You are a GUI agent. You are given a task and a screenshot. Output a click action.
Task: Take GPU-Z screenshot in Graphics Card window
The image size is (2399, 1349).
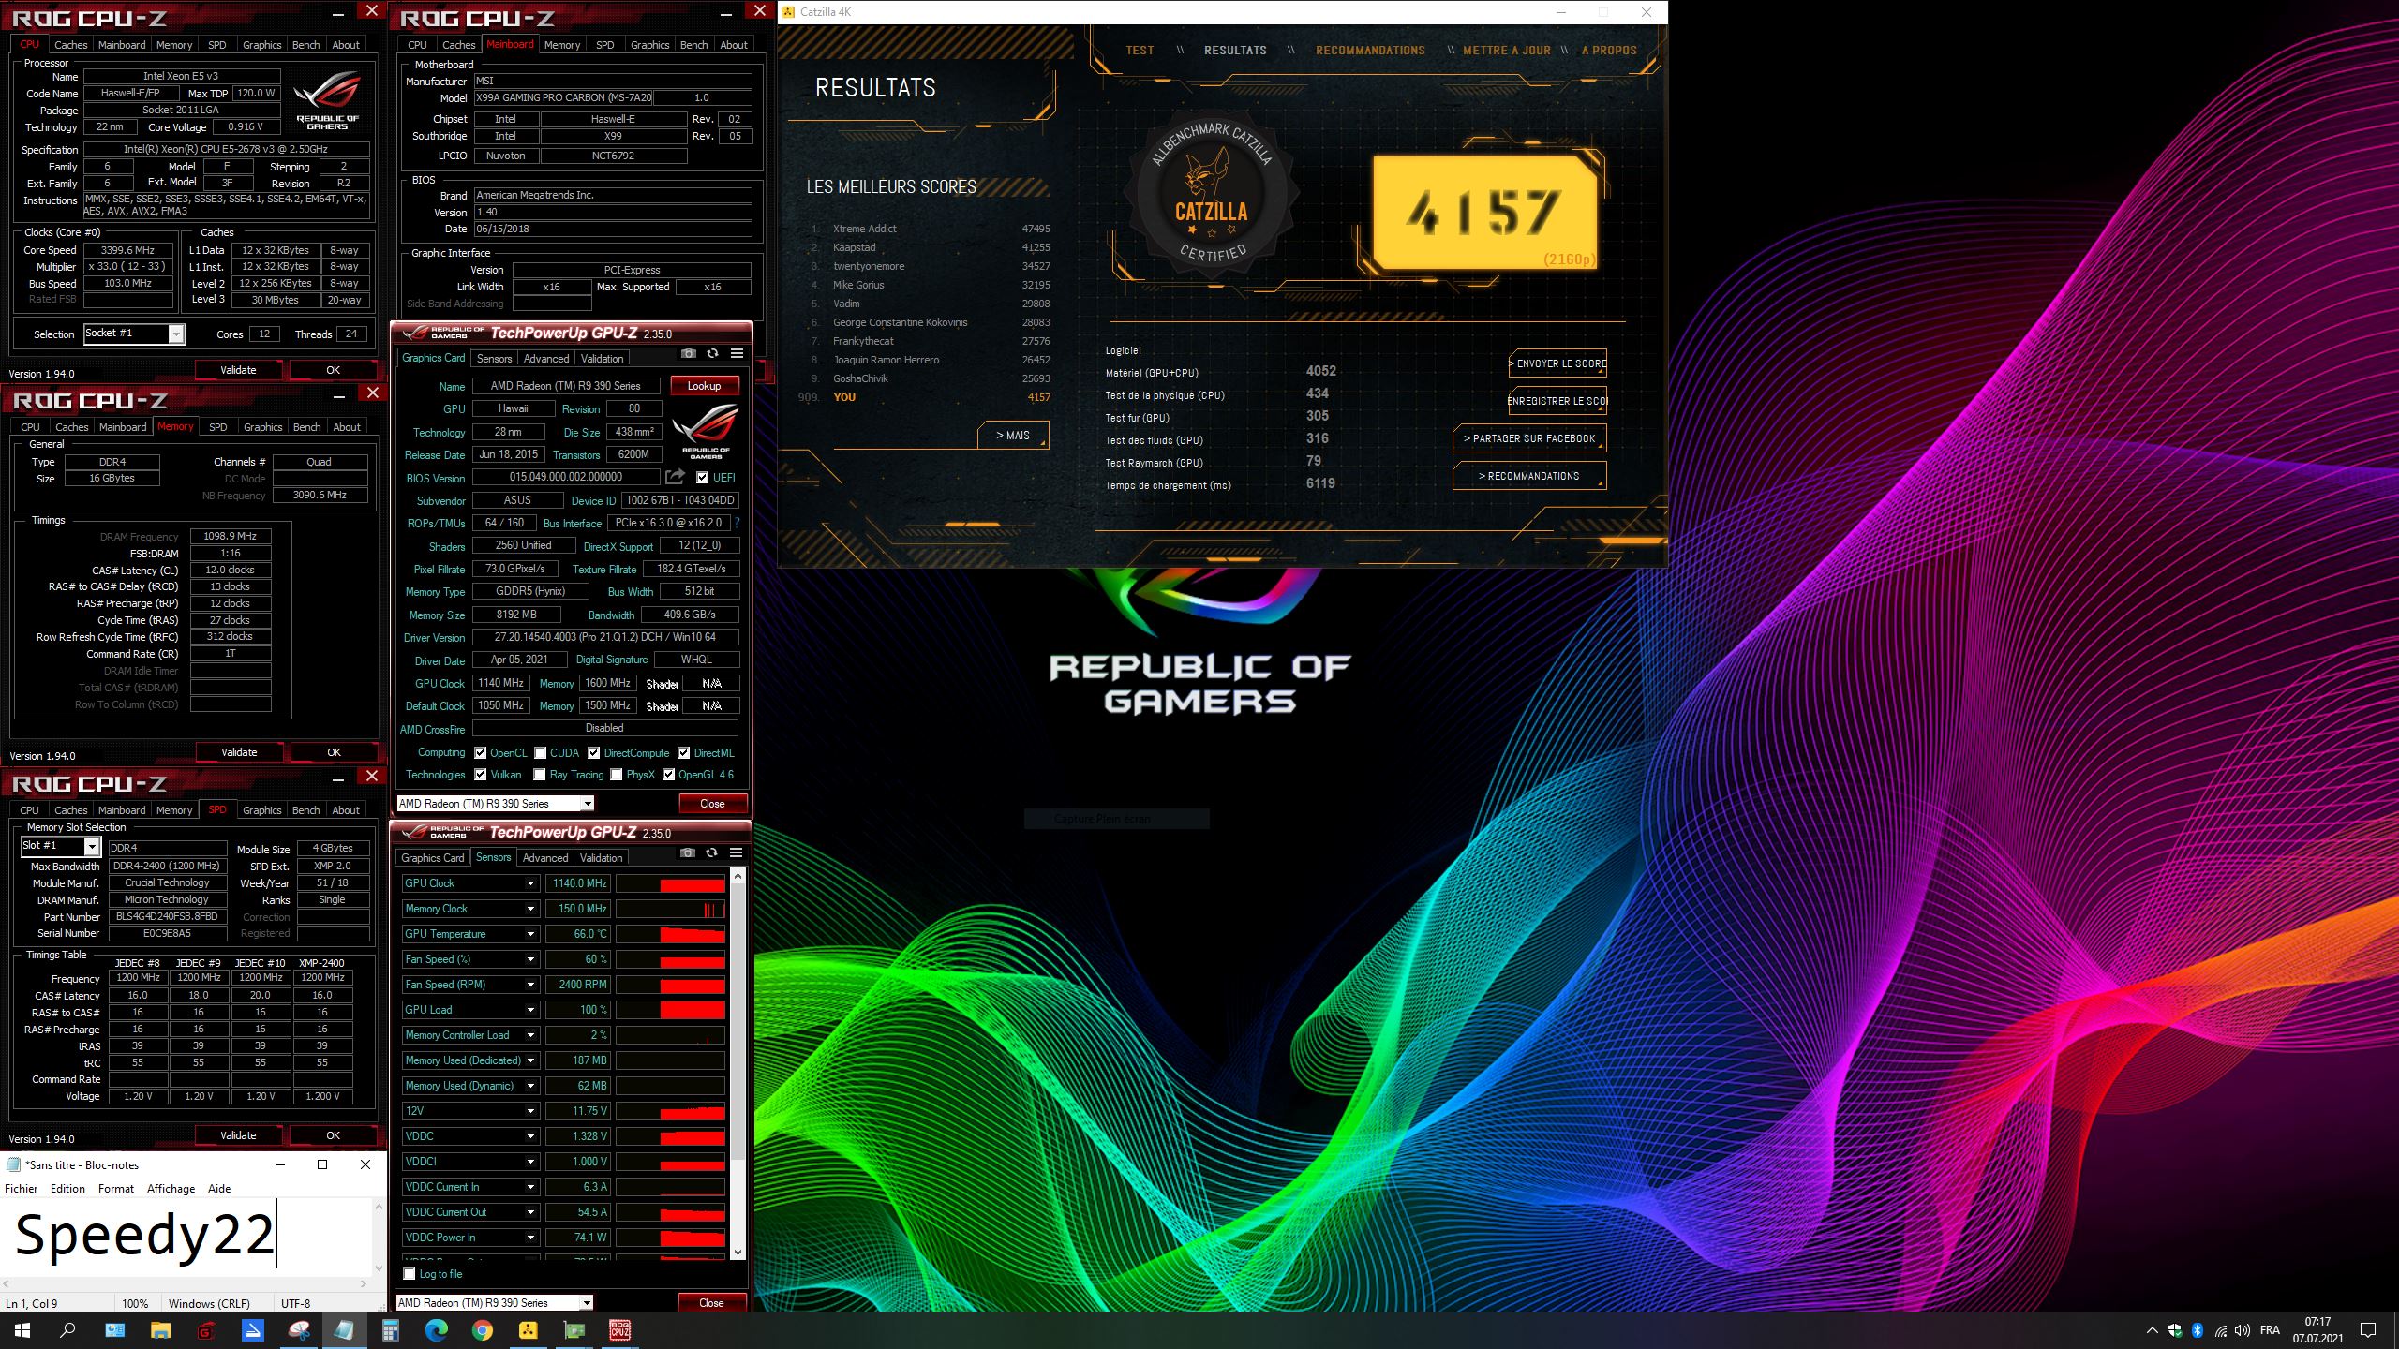689,354
